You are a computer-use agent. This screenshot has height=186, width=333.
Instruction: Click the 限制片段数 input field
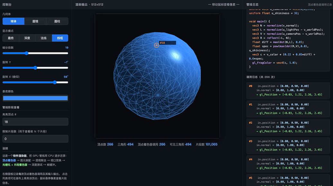[35, 139]
